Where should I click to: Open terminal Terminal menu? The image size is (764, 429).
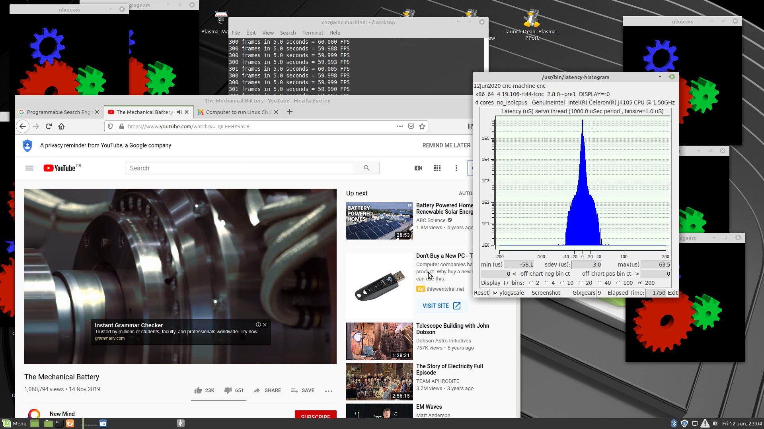312,33
